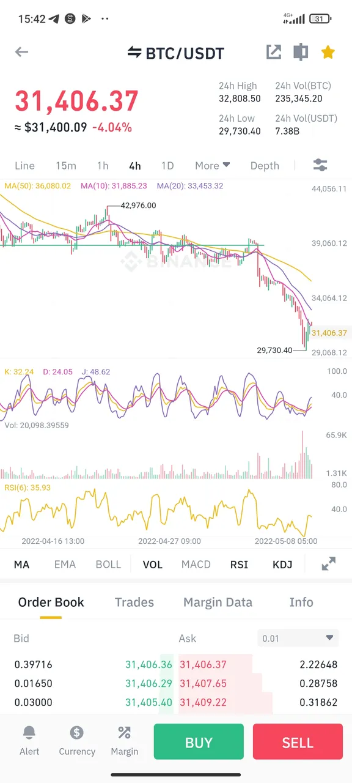Tap the ask amount 2.22648
This screenshot has width=352, height=783.
pyautogui.click(x=318, y=664)
